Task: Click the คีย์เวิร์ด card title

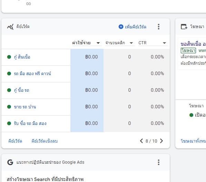Action: (23, 27)
